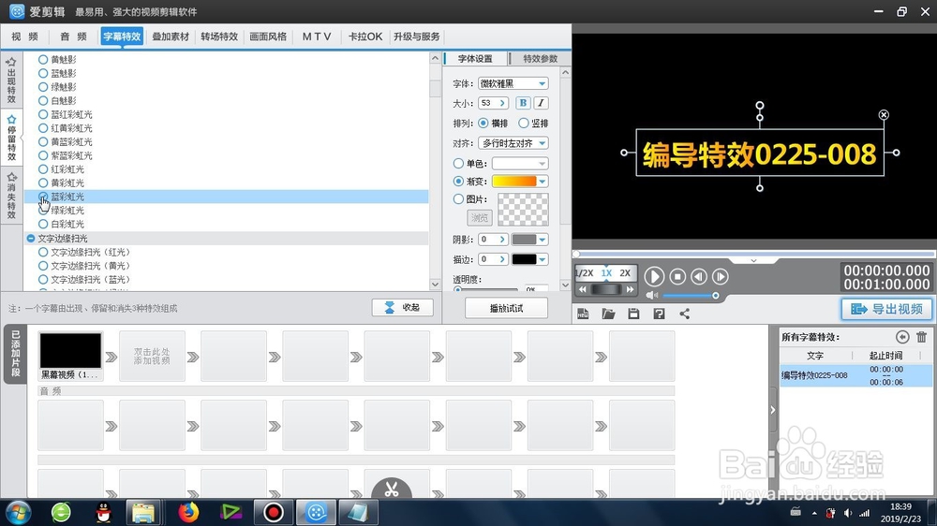Choose 横排 horizontal text arrangement

(483, 123)
